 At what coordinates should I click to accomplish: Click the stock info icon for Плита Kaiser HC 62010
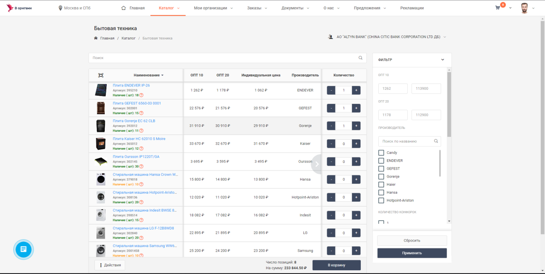[141, 148]
